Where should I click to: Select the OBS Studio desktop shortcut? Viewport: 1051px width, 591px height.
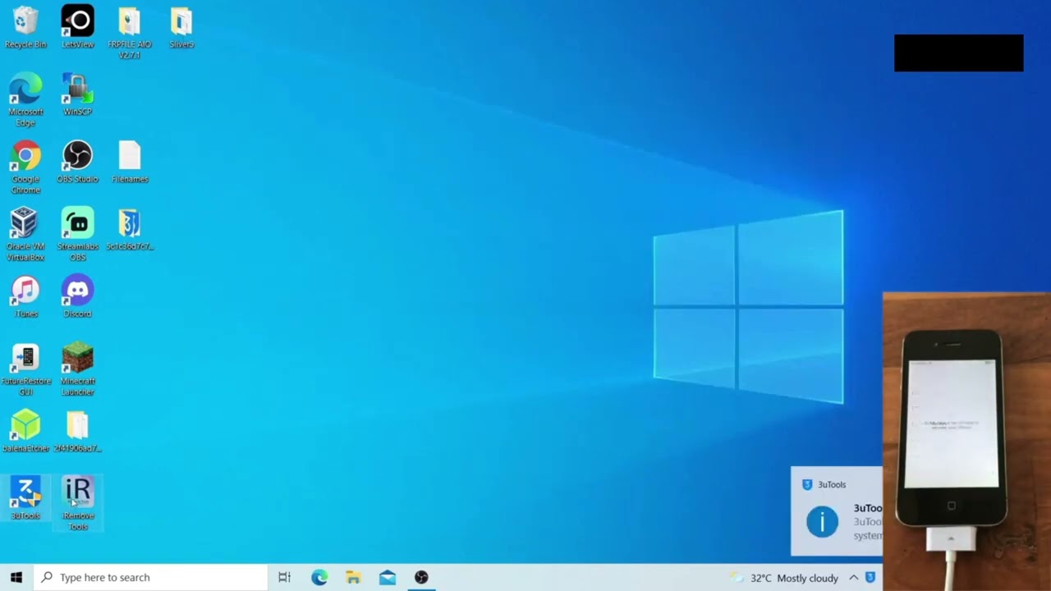coord(78,162)
